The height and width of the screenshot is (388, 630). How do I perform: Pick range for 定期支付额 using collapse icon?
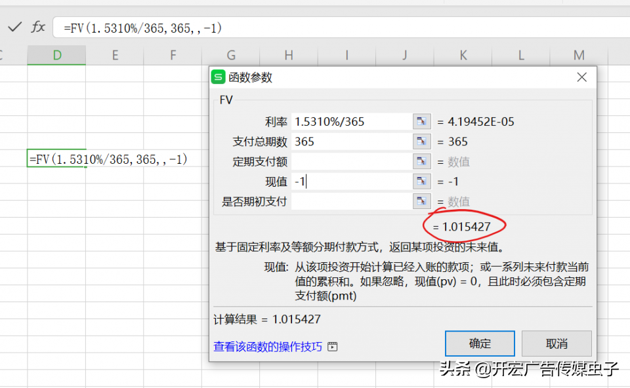(x=421, y=161)
